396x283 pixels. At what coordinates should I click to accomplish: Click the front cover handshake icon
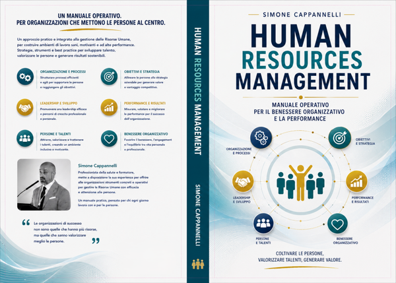pos(243,181)
